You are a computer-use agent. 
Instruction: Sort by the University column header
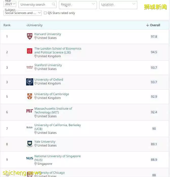(x=34, y=25)
